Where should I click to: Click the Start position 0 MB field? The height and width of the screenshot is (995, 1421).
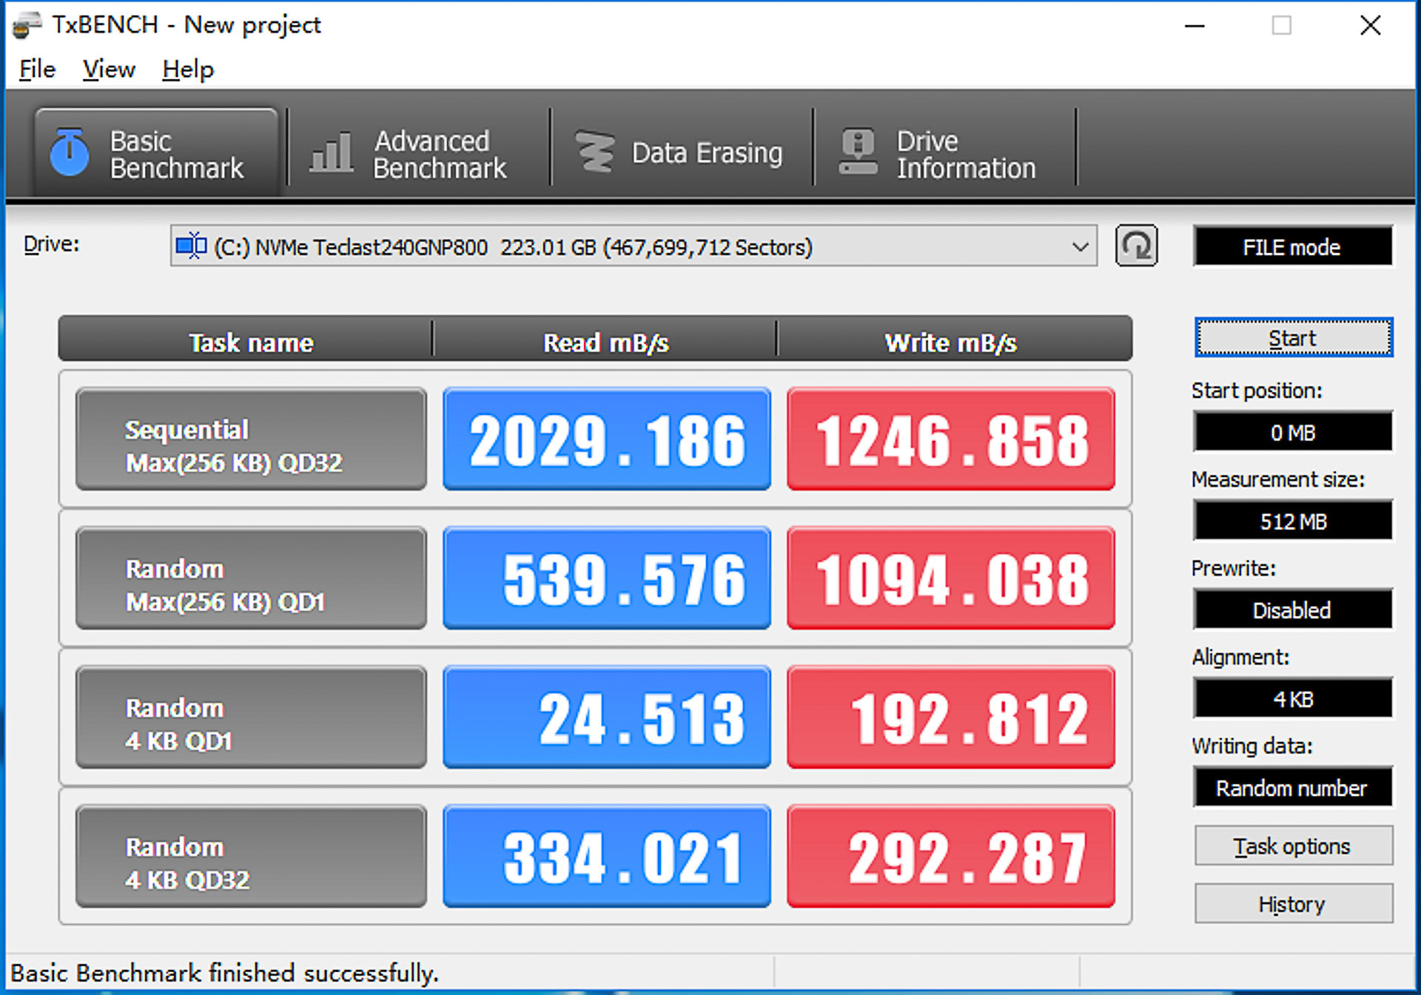(1292, 432)
